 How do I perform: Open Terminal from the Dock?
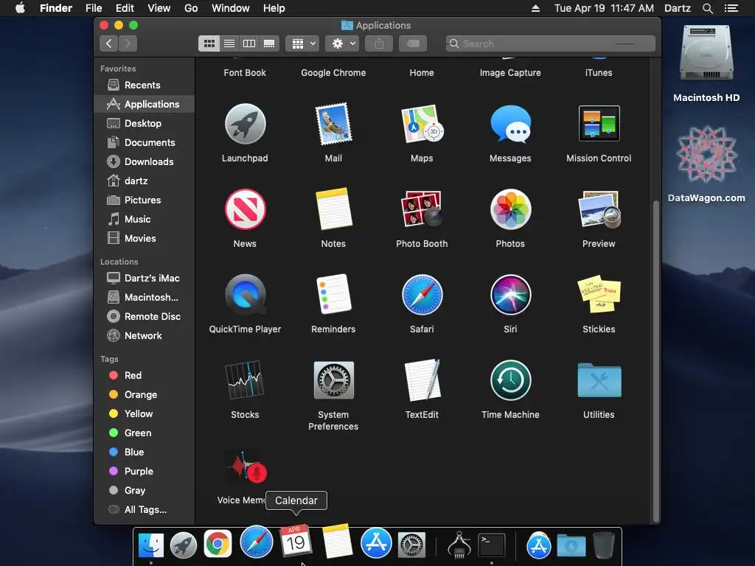click(x=491, y=545)
